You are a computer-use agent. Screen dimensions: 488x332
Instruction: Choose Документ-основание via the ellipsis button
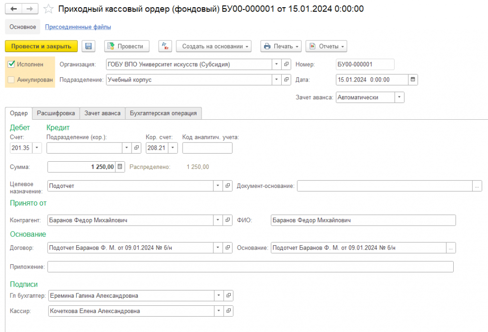(477, 186)
